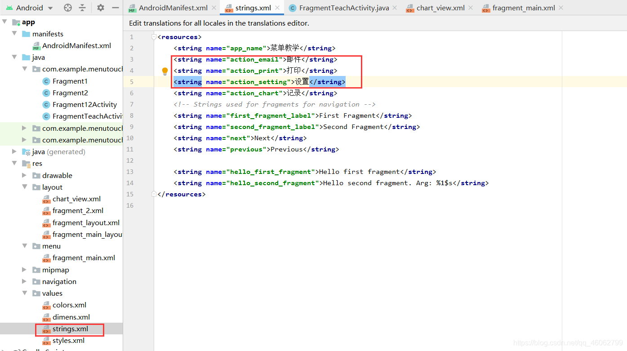This screenshot has height=351, width=627.
Task: Select the Fragment1 class
Action: click(70, 81)
